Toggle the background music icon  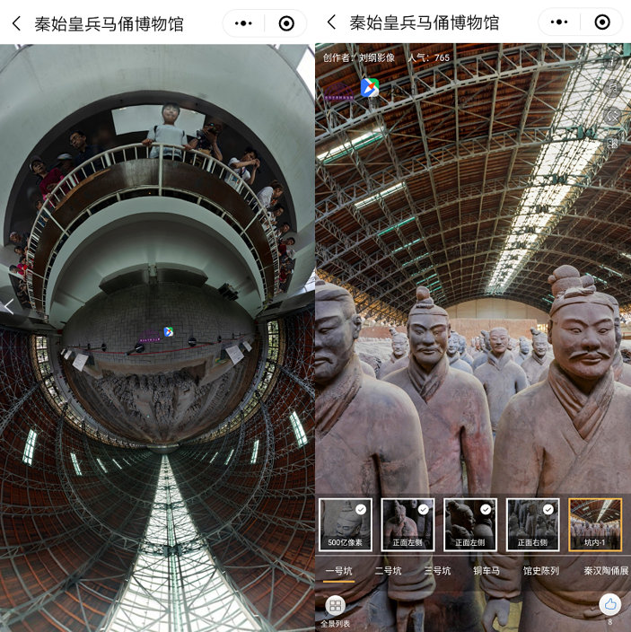612,88
